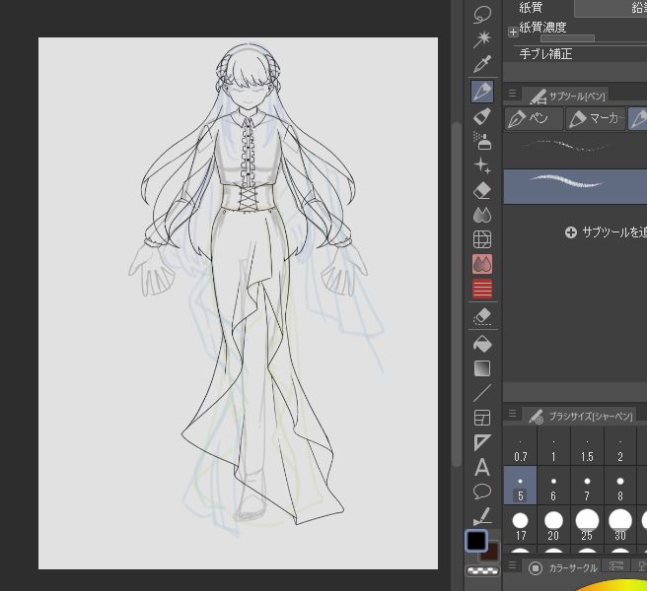This screenshot has height=591, width=647.
Task: Open the Brush Size panel menu icon
Action: [512, 414]
